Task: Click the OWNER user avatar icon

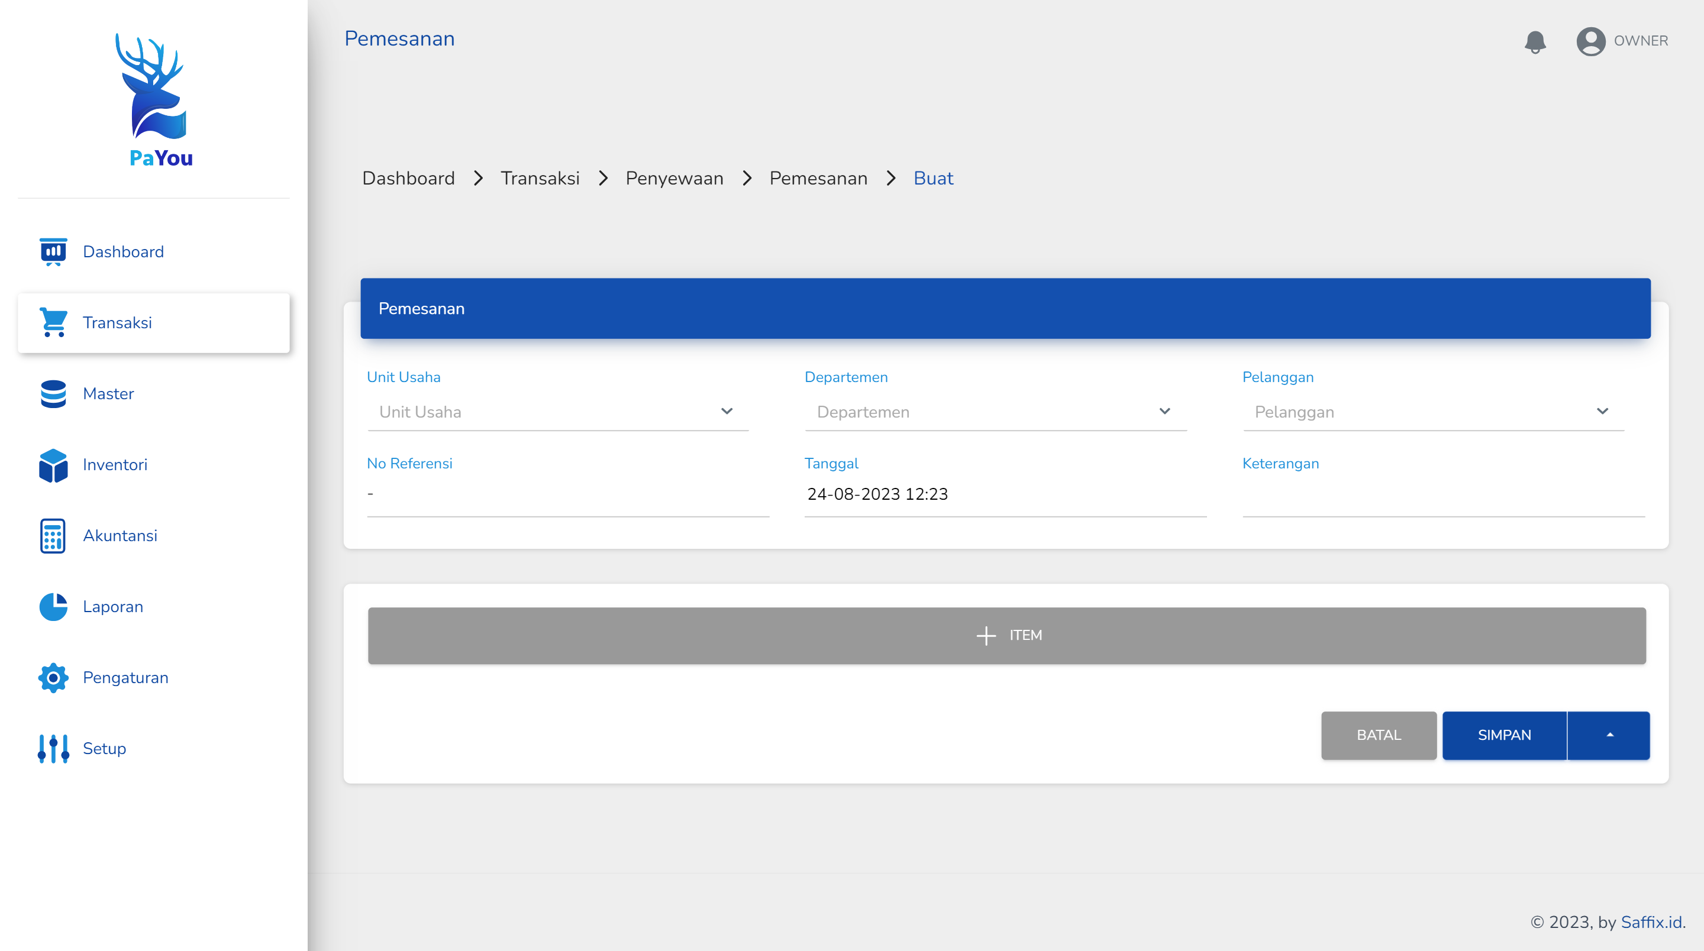Action: click(1591, 41)
